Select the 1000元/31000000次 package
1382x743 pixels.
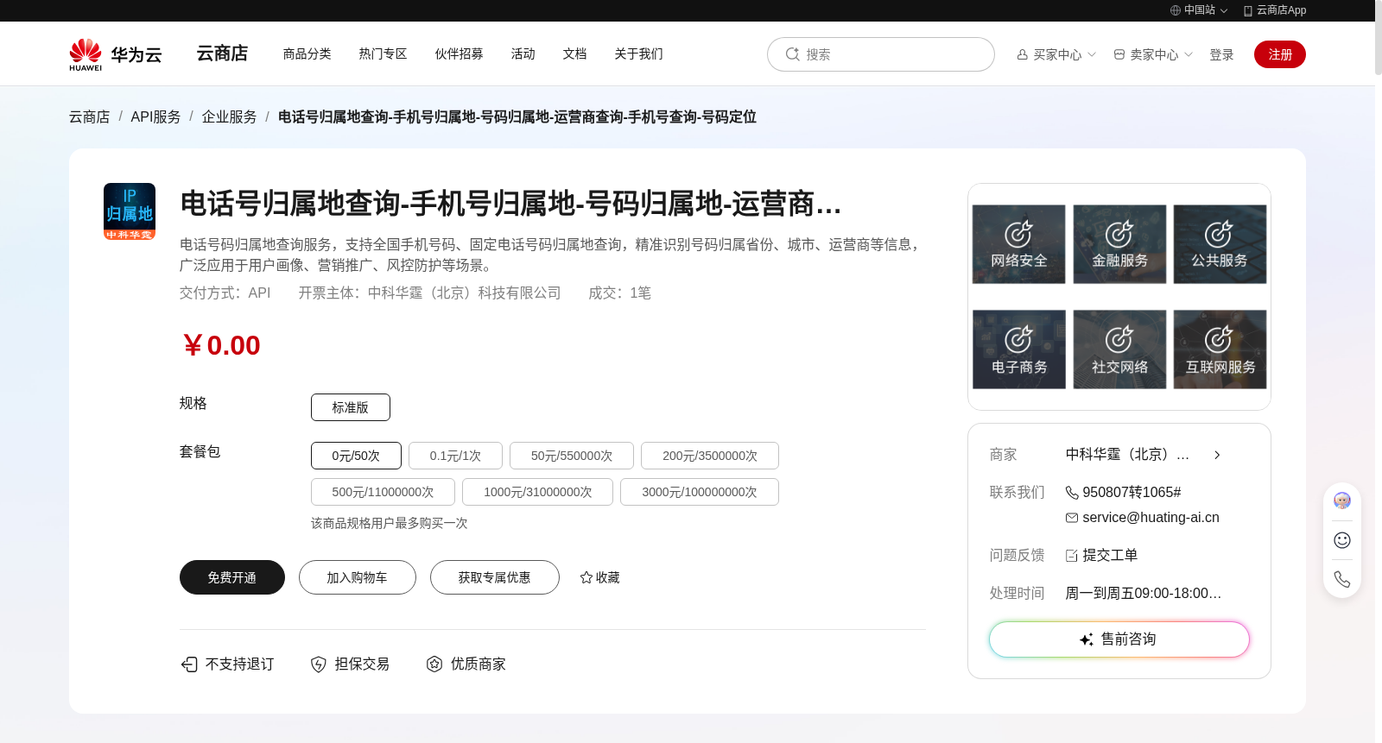point(537,492)
